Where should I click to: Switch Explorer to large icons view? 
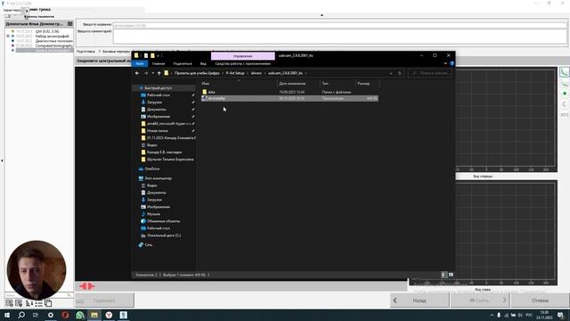tap(451, 275)
